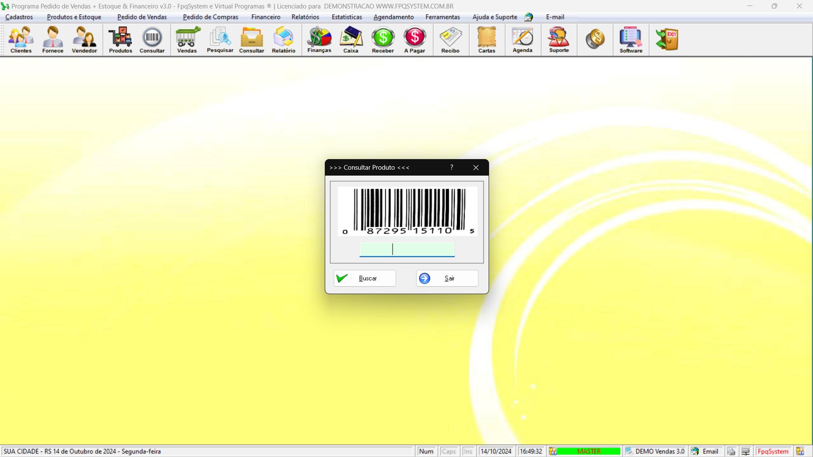
Task: Open the Produtos toolbar icon
Action: tap(120, 40)
